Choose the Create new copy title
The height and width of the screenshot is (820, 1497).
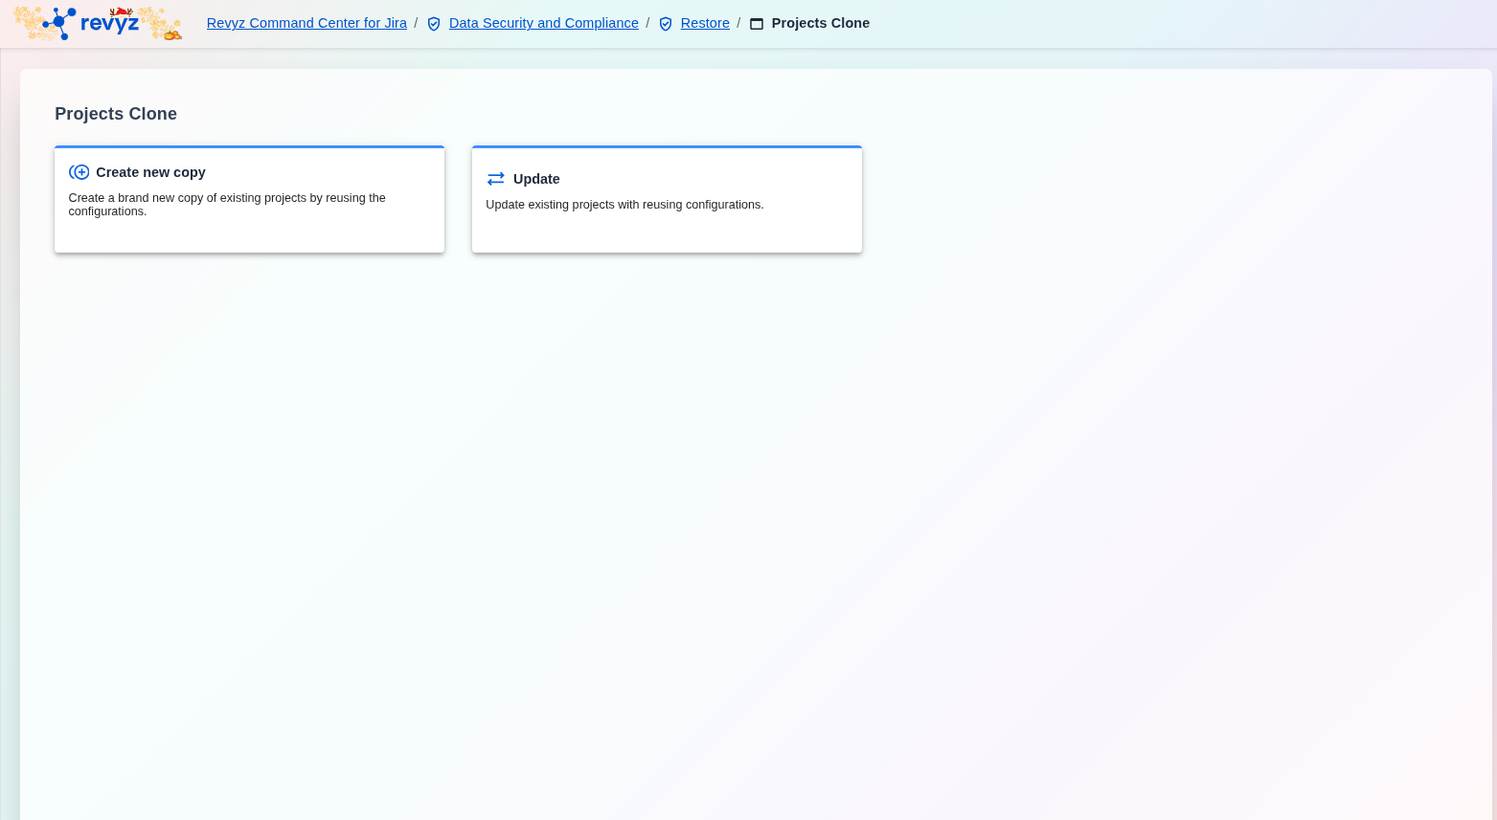[x=150, y=172]
